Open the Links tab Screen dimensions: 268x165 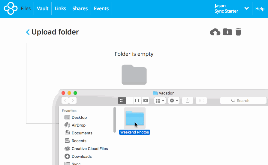[x=60, y=8]
